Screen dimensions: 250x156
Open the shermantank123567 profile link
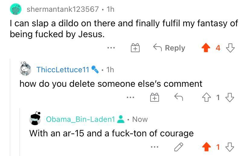[x=62, y=9]
